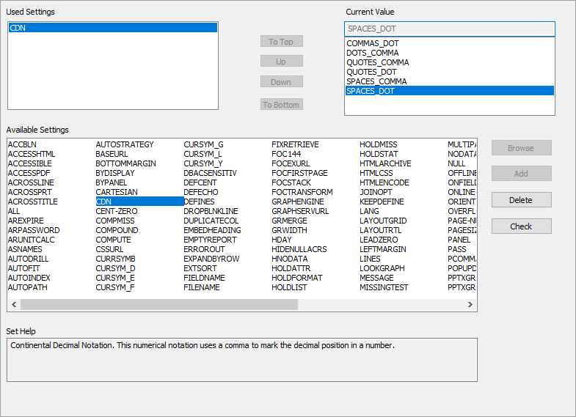Select ACCESSPDF setting
The width and height of the screenshot is (576, 417).
[x=29, y=173]
